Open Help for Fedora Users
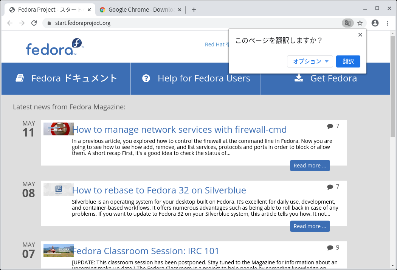Screen dimensions: 397x270 coord(195,78)
